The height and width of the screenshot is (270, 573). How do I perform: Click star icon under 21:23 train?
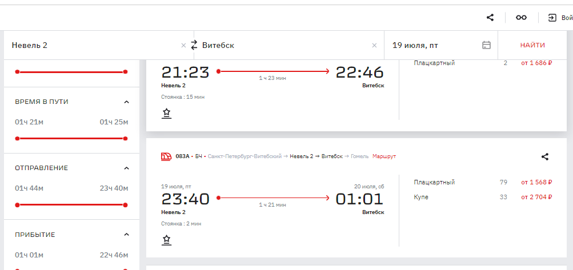(166, 114)
